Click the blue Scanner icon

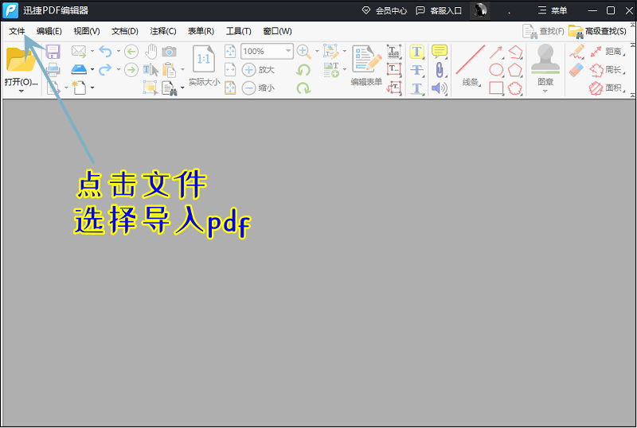pos(79,69)
